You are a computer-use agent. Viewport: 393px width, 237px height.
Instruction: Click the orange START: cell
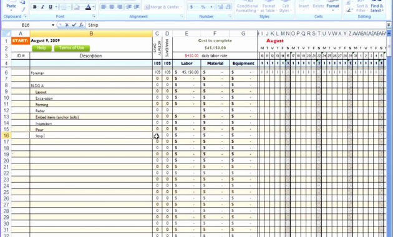point(21,41)
